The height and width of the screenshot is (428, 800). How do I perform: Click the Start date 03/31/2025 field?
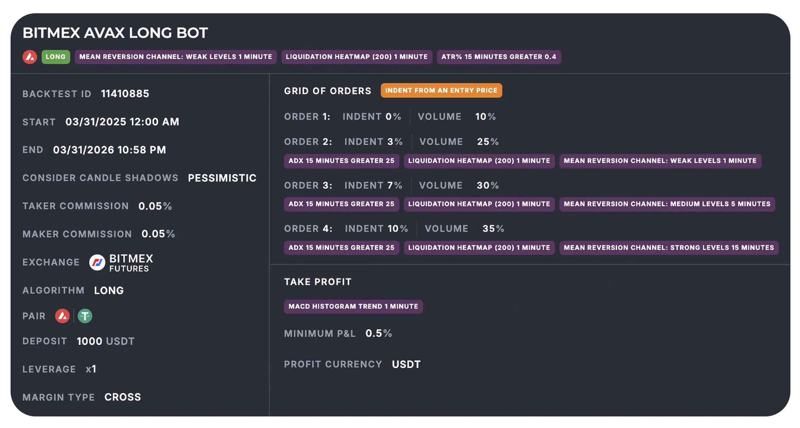click(122, 122)
